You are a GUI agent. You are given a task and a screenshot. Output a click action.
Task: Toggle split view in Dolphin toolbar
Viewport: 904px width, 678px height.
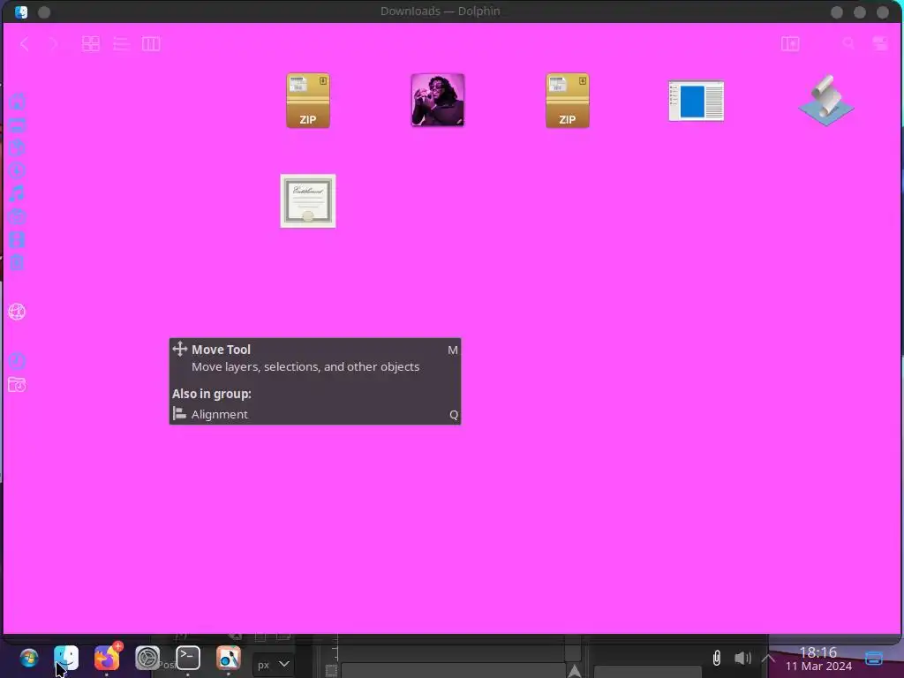tap(790, 44)
